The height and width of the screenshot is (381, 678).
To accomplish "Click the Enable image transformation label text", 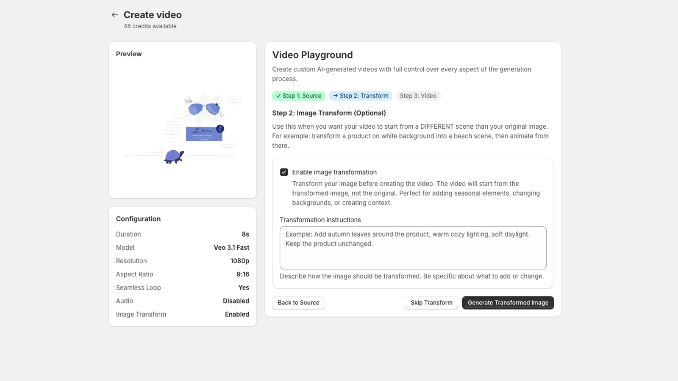I will click(334, 172).
